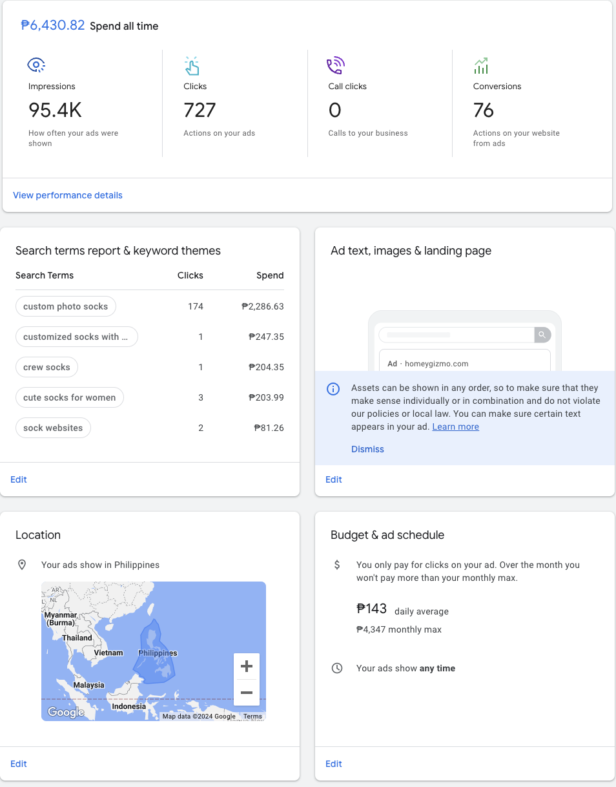616x787 pixels.
Task: Edit the search terms and keyword themes
Action: pos(19,479)
